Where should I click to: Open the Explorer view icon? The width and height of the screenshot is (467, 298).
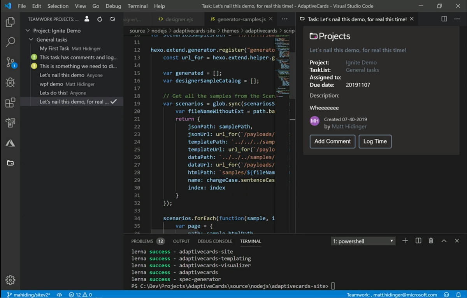pyautogui.click(x=11, y=23)
